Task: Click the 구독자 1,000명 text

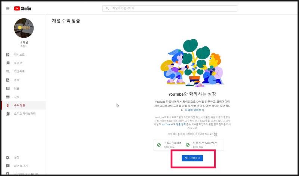Action: [173, 143]
